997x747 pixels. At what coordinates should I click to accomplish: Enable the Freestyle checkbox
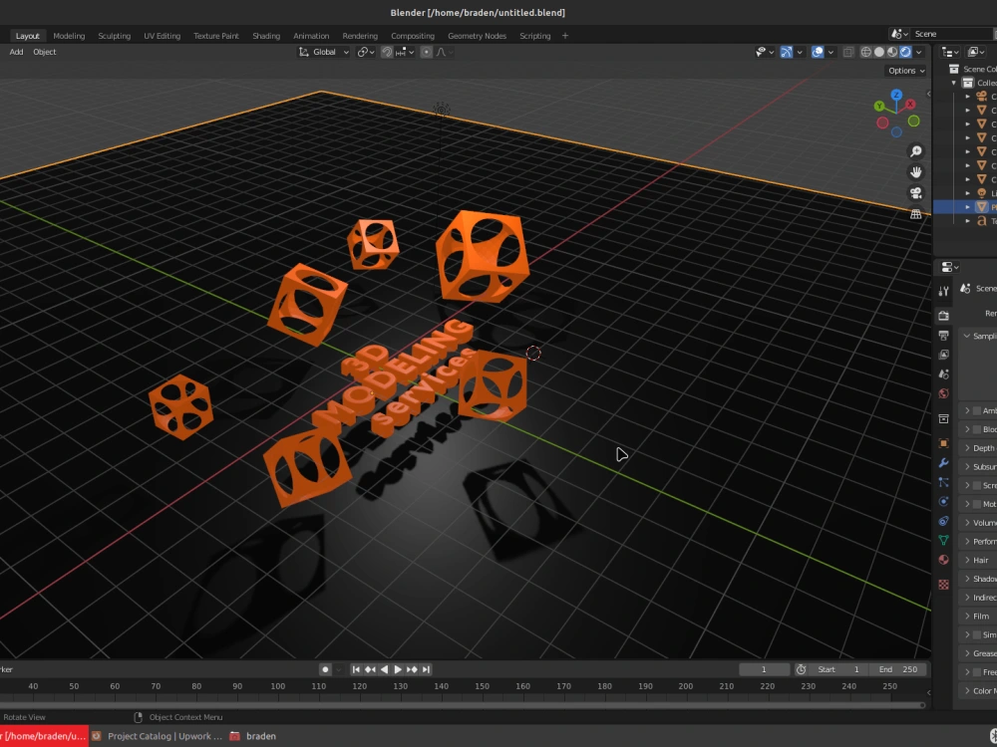tap(977, 672)
